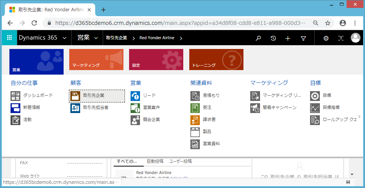The width and height of the screenshot is (365, 188).
Task: Click Red Yonder Airline in the breadcrumb
Action: point(157,38)
